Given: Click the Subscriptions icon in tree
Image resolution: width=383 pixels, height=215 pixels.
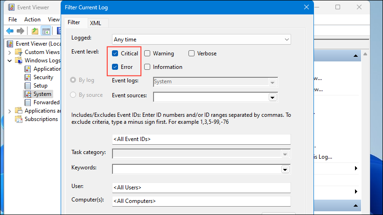Looking at the screenshot, I should pyautogui.click(x=19, y=119).
